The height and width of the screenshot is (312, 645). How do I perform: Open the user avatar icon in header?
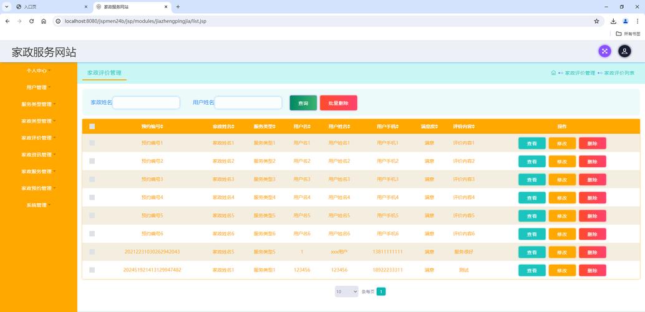(624, 51)
